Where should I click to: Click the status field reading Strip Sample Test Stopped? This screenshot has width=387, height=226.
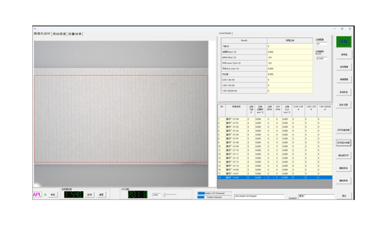[x=259, y=196]
